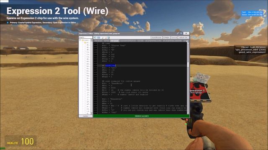Click the close tab toolbar icon
Viewport: 268px width, 150px height.
106,37
